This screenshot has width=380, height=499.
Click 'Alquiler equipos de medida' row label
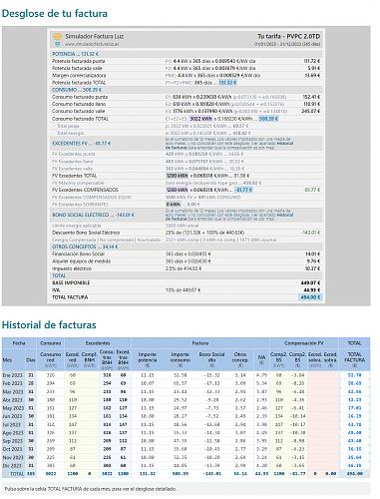coord(82,261)
